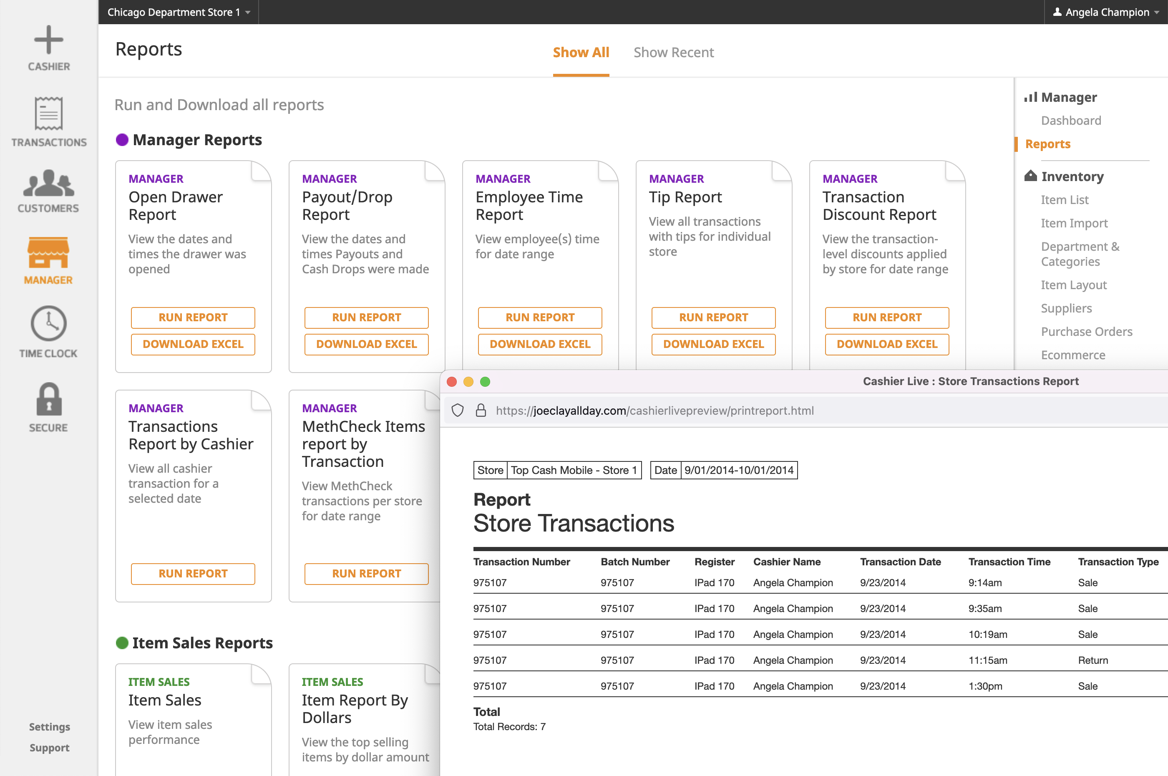
Task: Download Excel for Tip Report
Action: [x=713, y=344]
